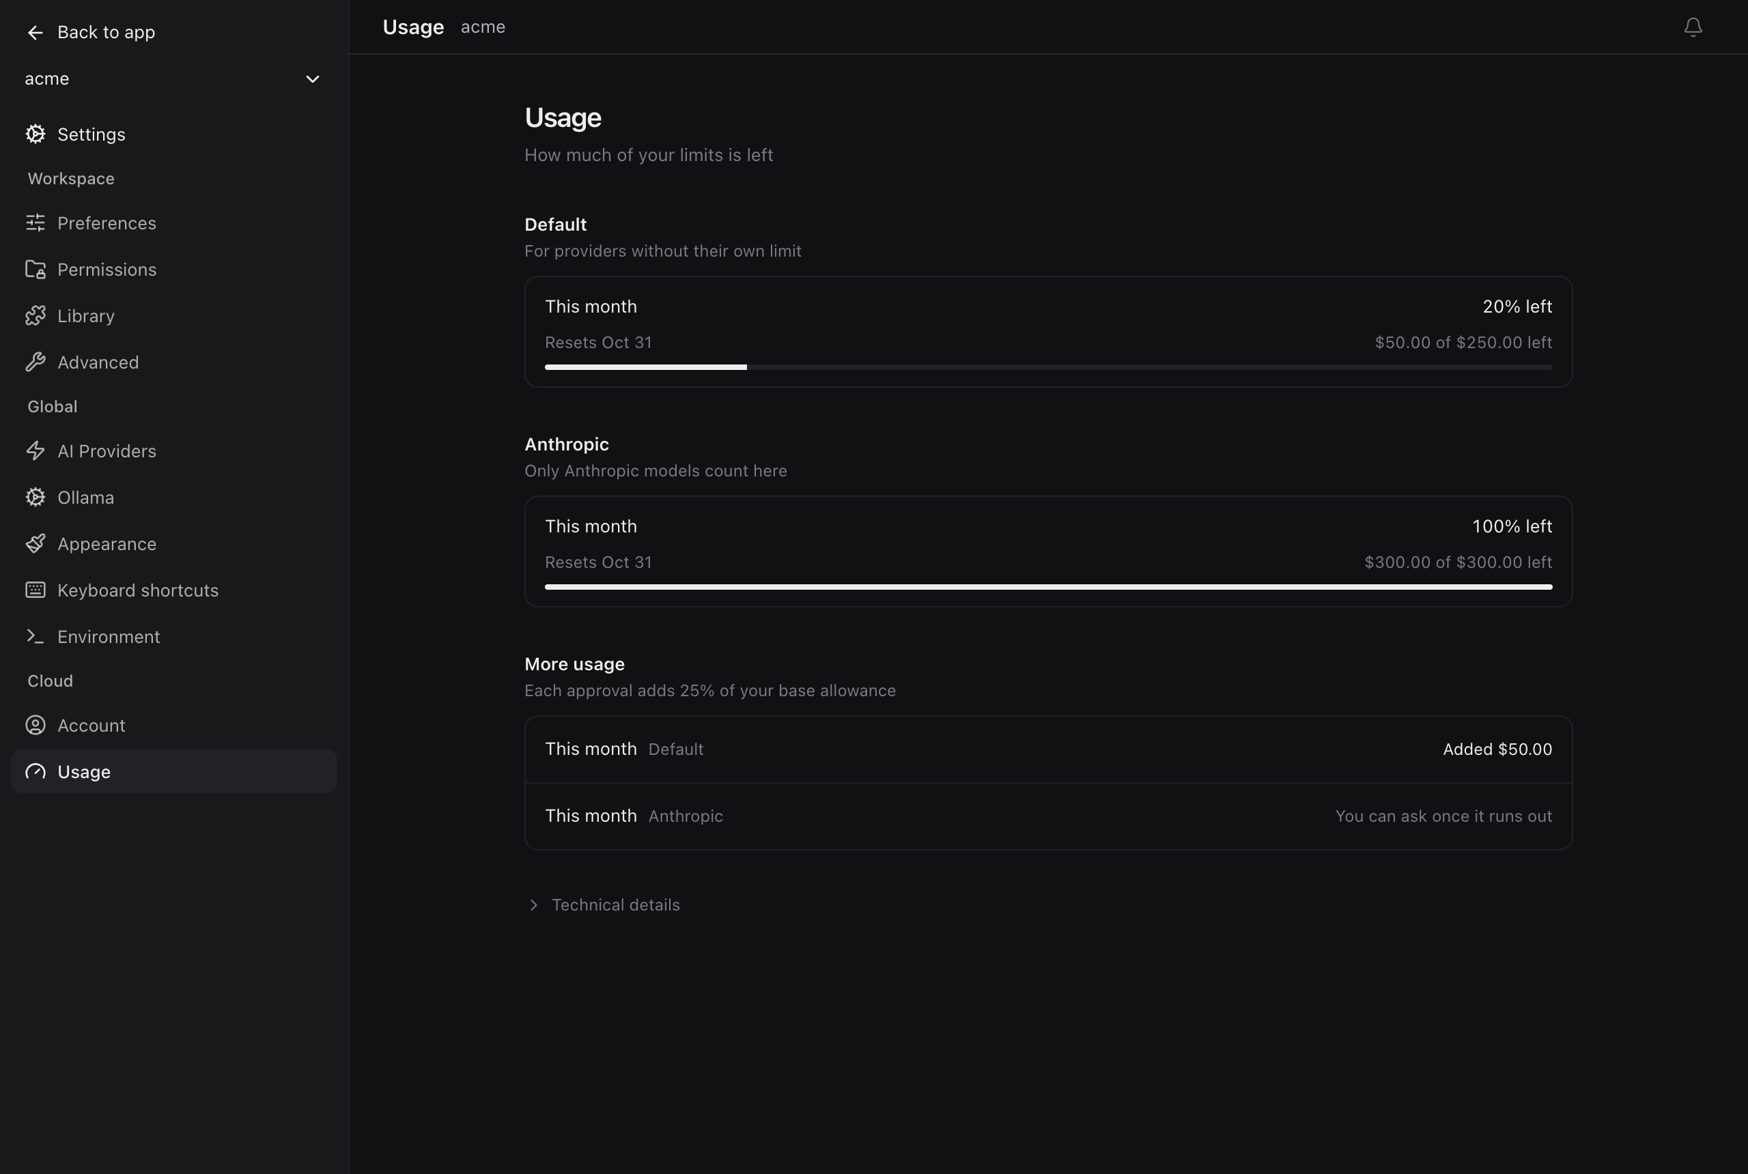Open the notifications bell icon
Screen dimensions: 1748x1174
coord(1693,27)
